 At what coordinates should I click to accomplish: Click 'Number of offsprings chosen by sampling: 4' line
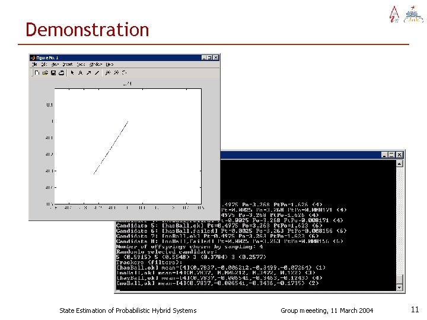190,247
